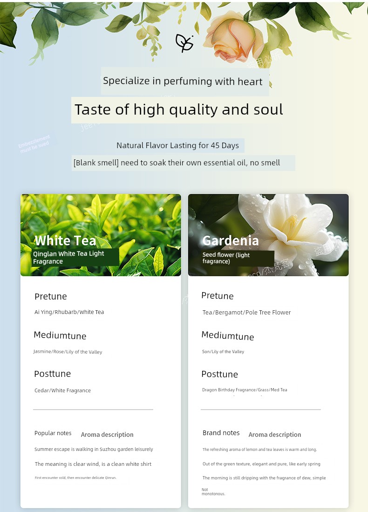
Task: Click 'Popular notes' in White Tea card
Action: 53,433
